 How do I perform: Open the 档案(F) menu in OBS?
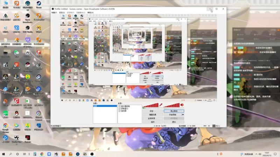click(x=54, y=13)
